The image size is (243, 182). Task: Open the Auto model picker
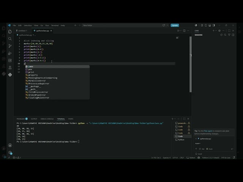pyautogui.click(x=210, y=149)
